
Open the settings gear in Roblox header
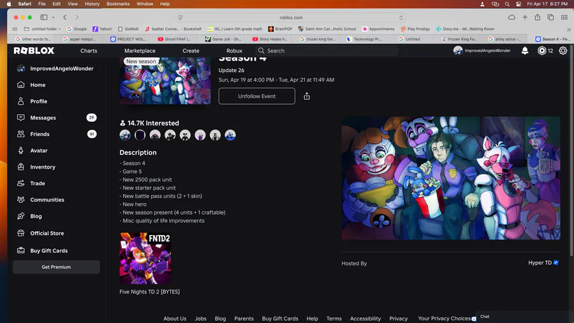pos(563,50)
